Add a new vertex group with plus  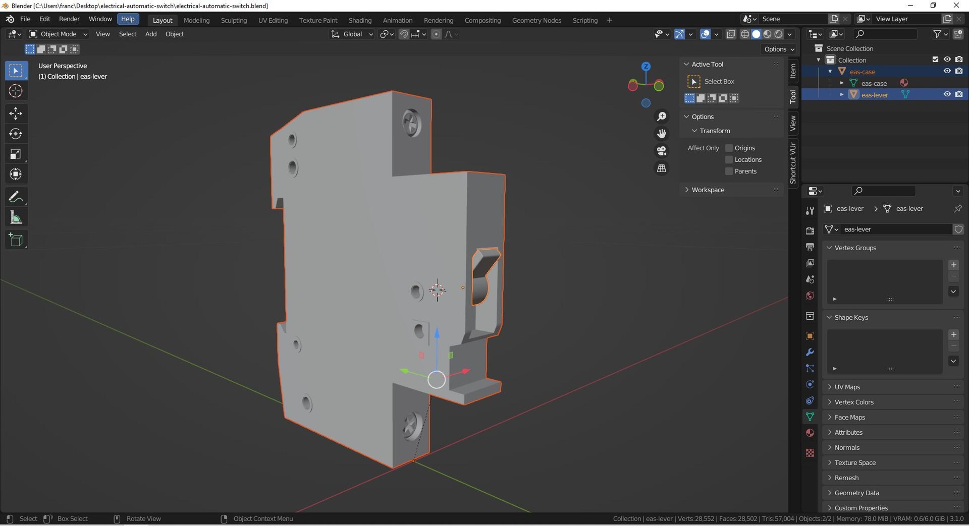pyautogui.click(x=953, y=265)
